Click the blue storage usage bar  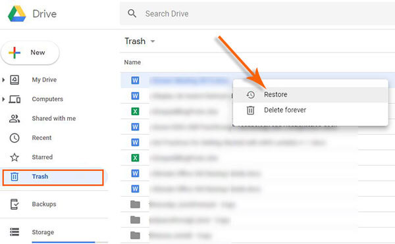click(x=63, y=242)
